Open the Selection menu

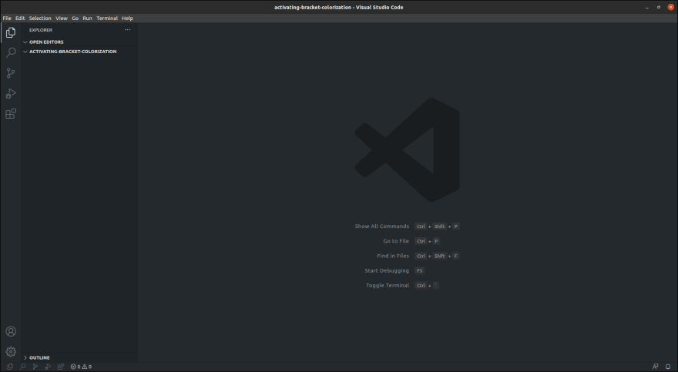[40, 18]
